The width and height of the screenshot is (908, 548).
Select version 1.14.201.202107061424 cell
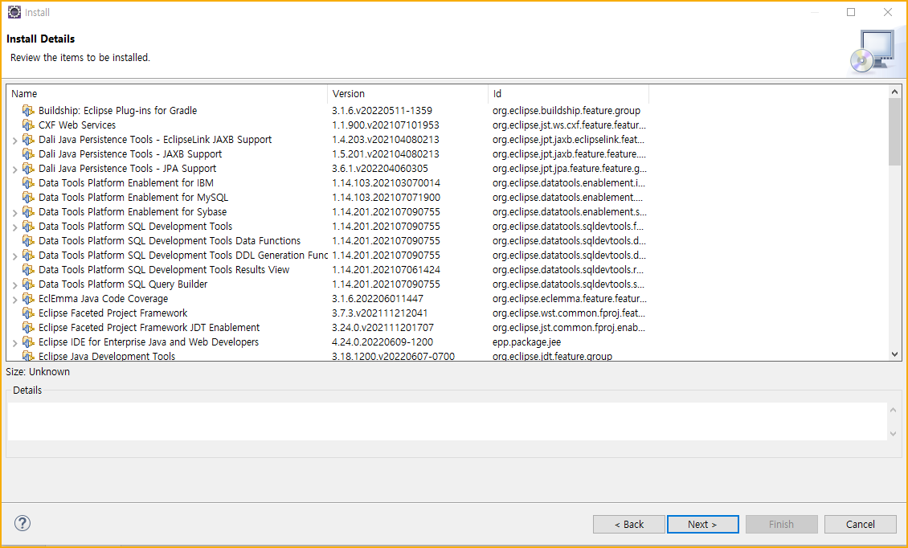point(386,269)
